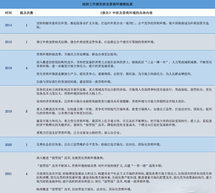
Task: Select the 2020 year cell
Action: (8, 145)
